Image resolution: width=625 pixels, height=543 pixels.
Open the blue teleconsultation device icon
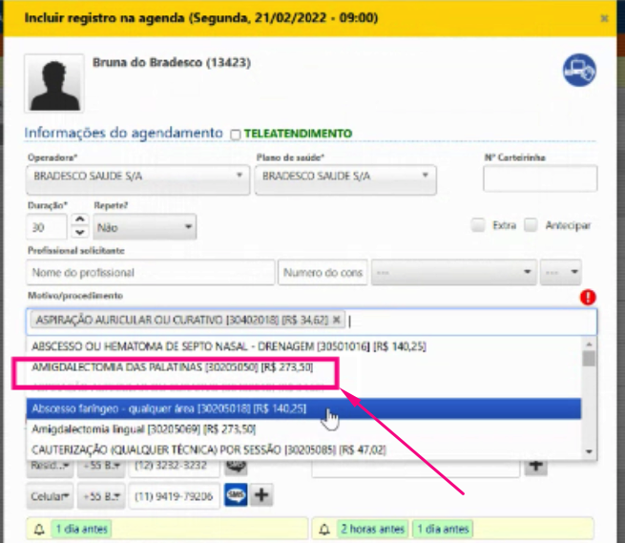[x=579, y=71]
